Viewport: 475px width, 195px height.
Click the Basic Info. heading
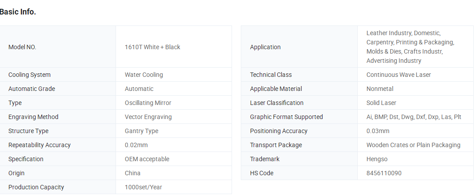pyautogui.click(x=18, y=12)
